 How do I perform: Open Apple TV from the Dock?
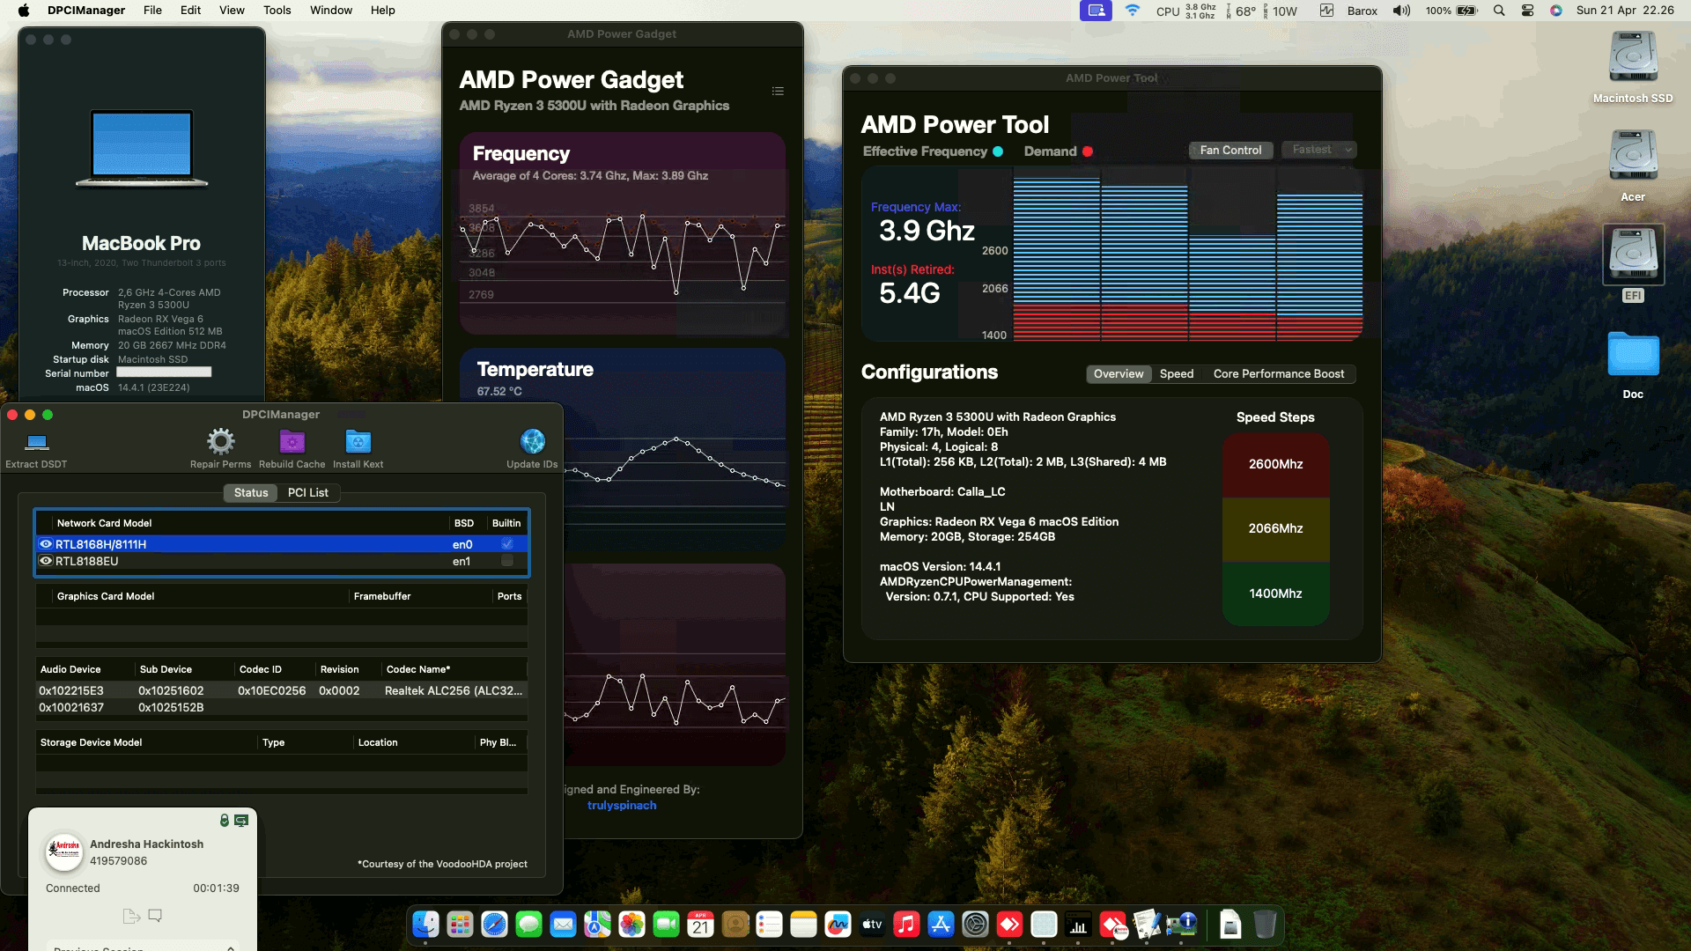pos(872,924)
